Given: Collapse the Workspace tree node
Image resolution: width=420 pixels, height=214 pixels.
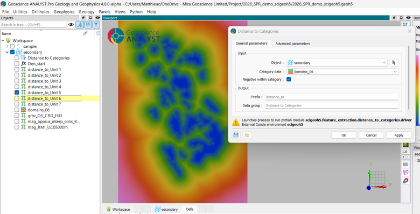Looking at the screenshot, I should pyautogui.click(x=3, y=41).
